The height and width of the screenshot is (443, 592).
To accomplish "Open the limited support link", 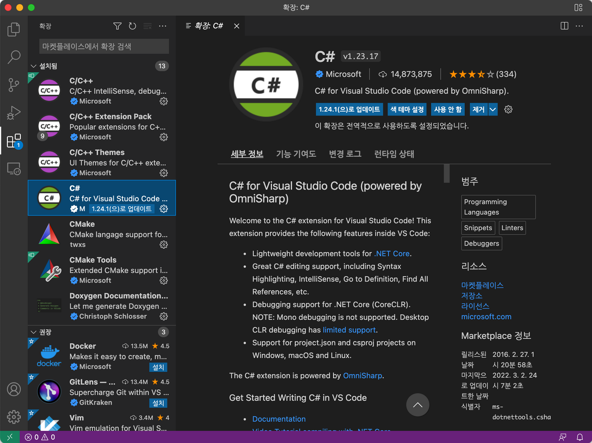I will (349, 330).
